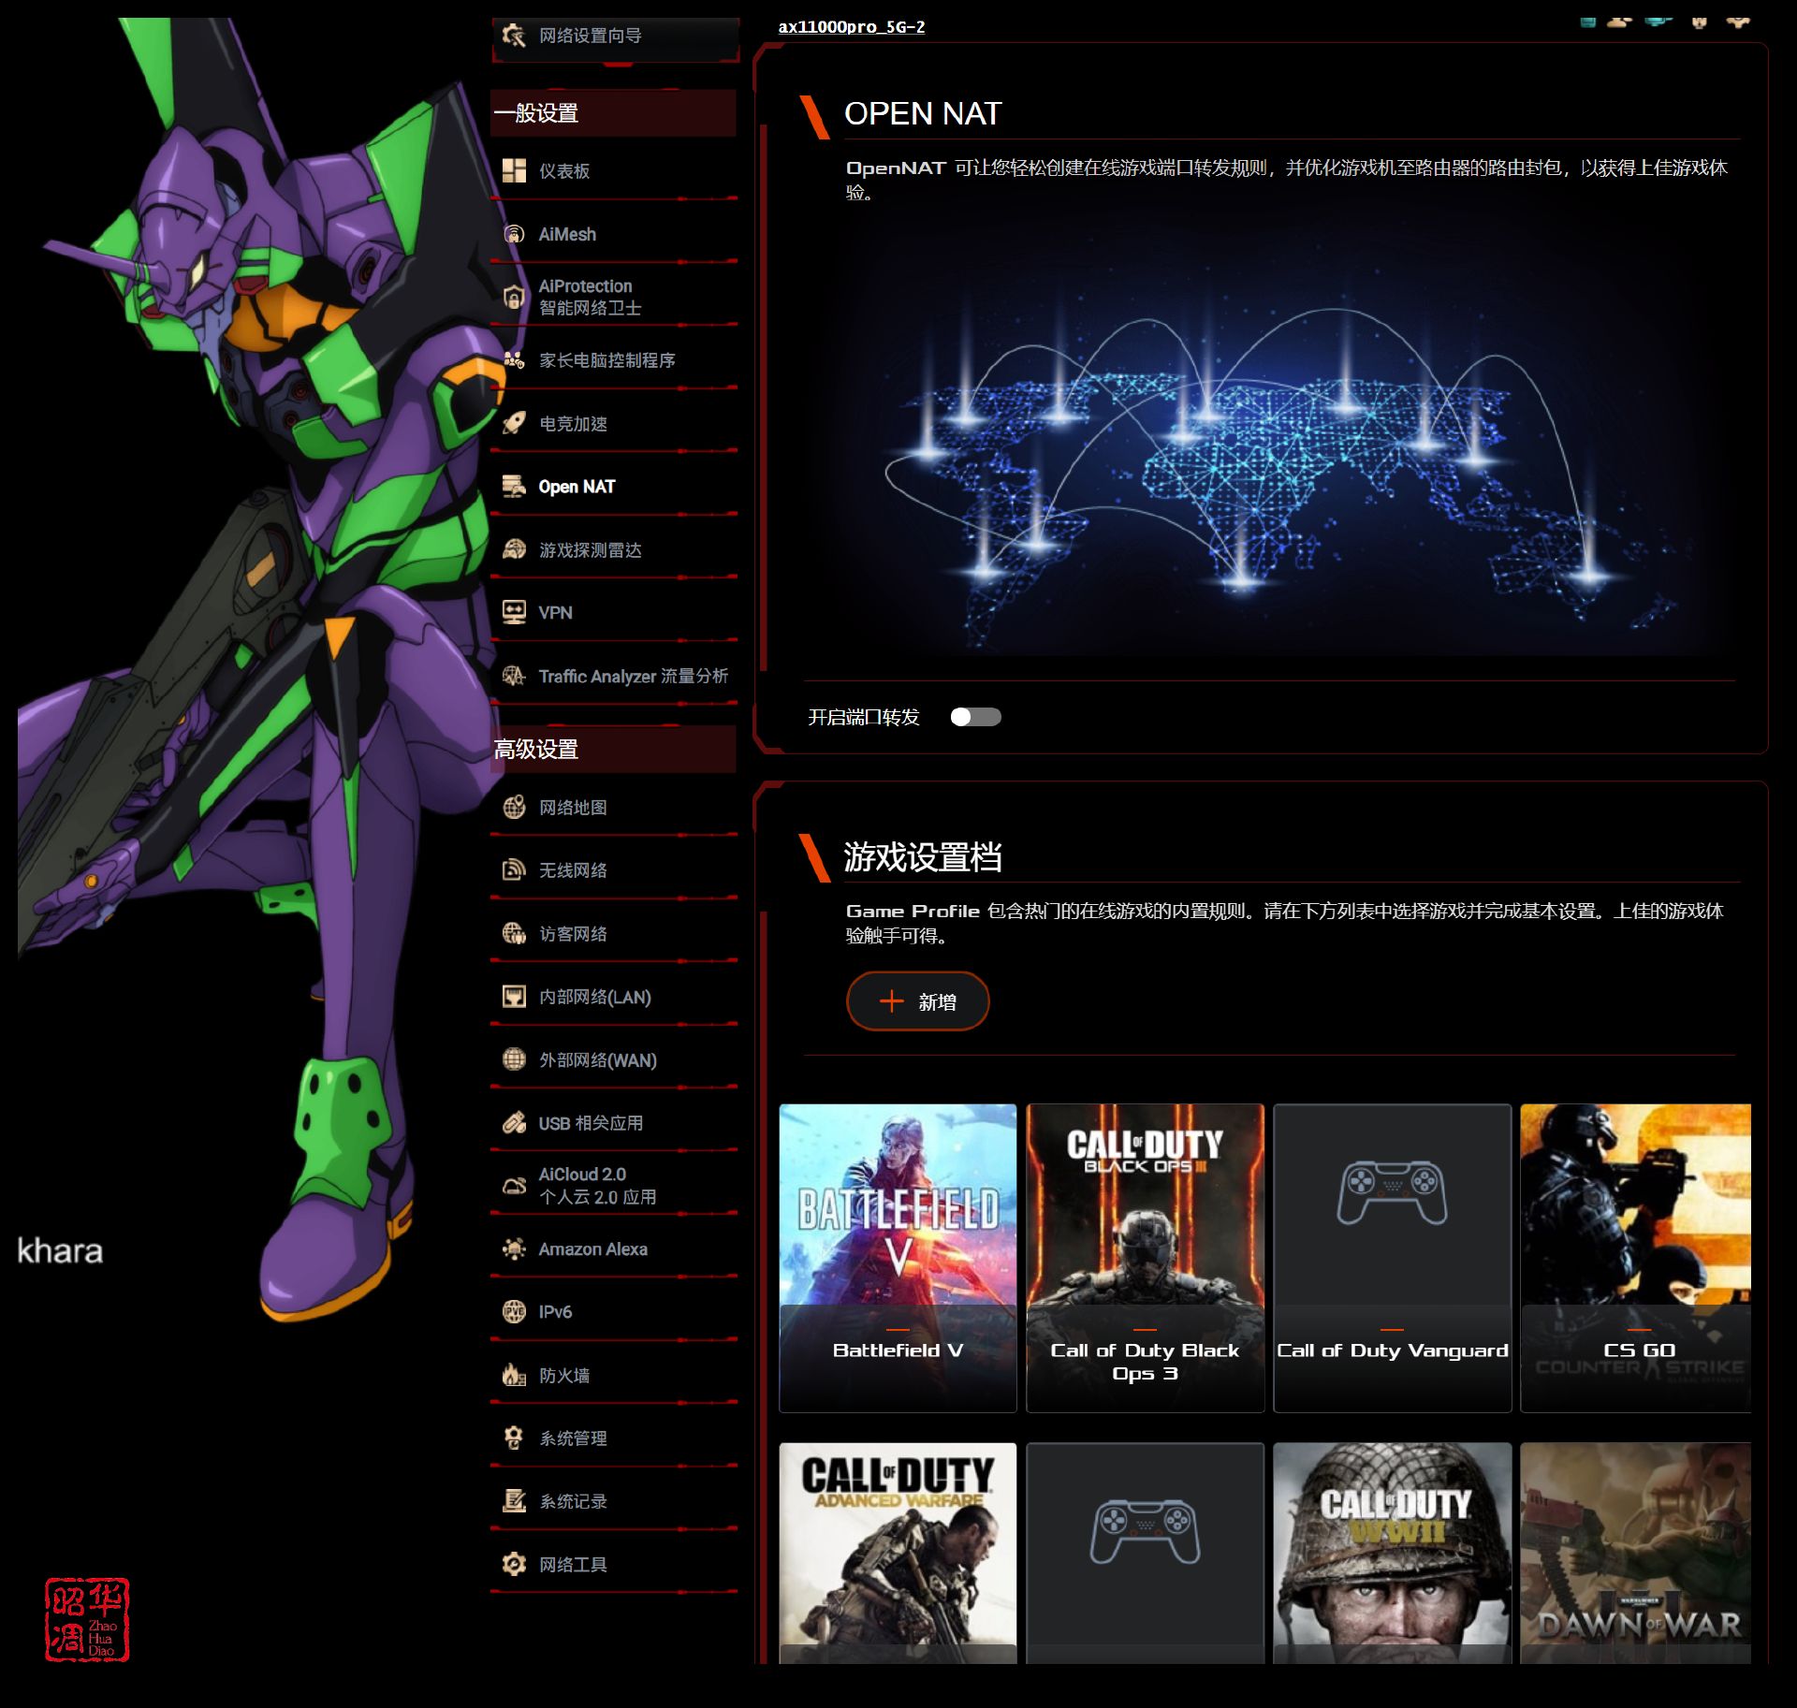Click the 访客网络 menu label

coord(573,933)
